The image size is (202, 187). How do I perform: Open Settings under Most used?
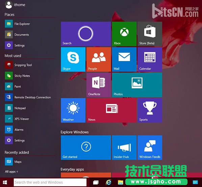15,141
